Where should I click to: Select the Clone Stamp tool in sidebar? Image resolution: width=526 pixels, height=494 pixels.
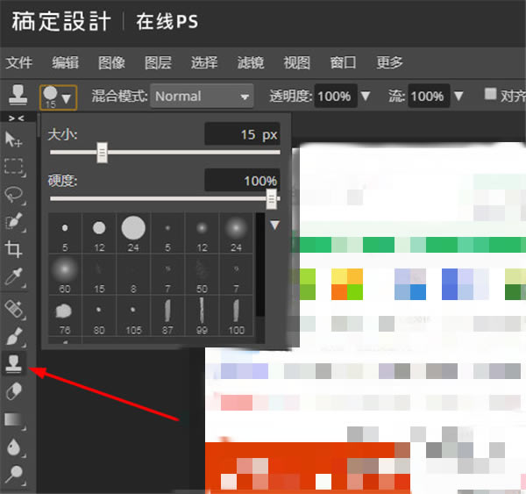14,363
